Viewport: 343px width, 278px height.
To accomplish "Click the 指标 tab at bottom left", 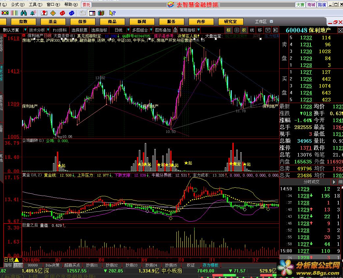I will (8, 265).
